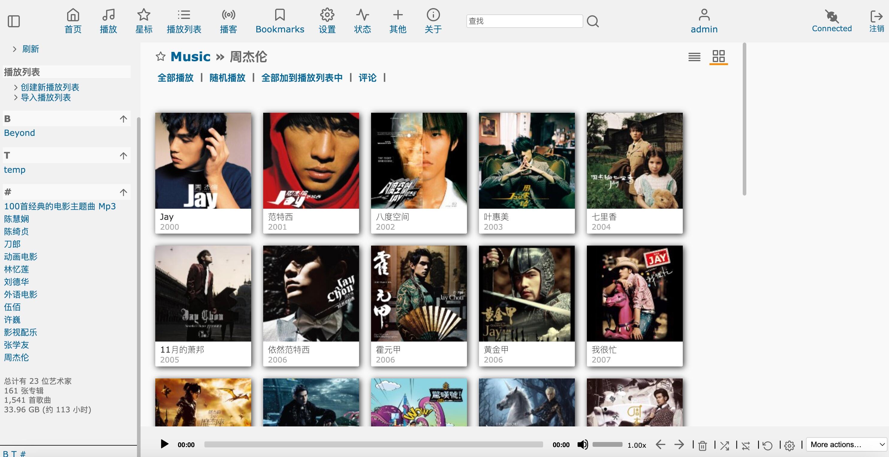This screenshot has width=889, height=457.
Task: Click the 全部播放 link
Action: point(175,78)
